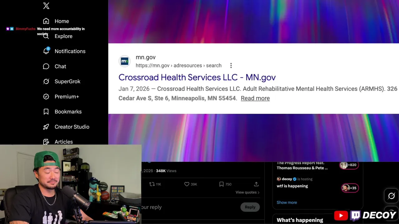
Task: Click the BimmyFuchs chat username
Action: [26, 29]
